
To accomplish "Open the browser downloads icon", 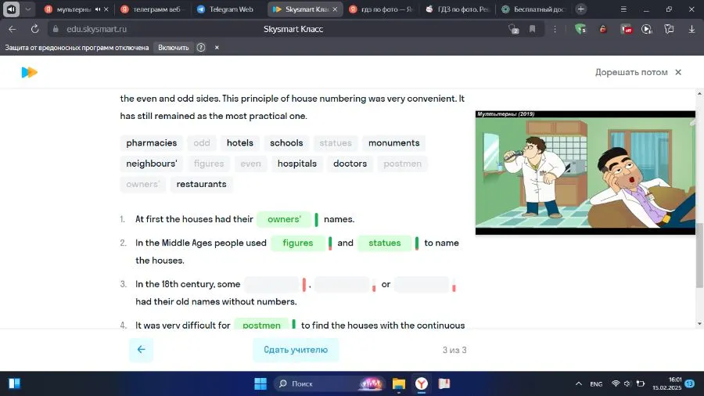I will tap(691, 29).
